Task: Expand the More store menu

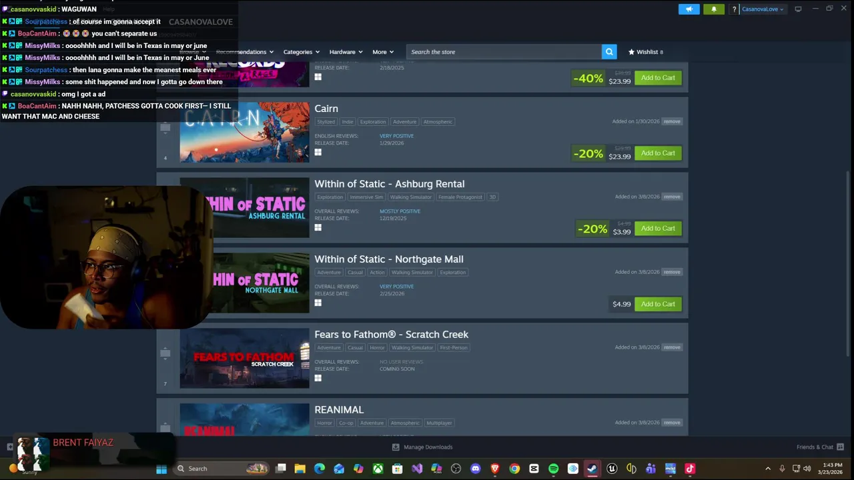Action: pos(382,51)
